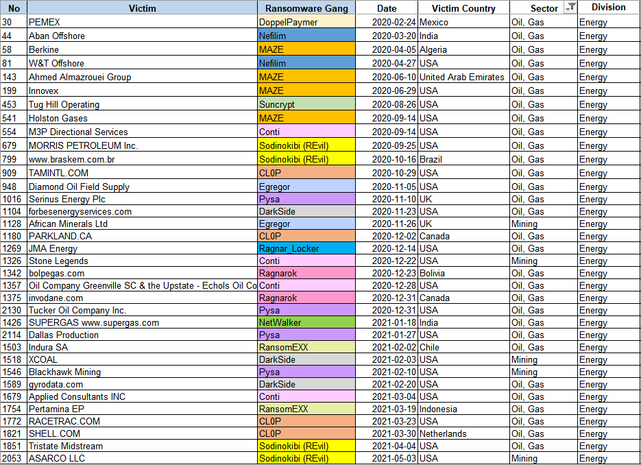Click African Minerals Ltd cell
This screenshot has width=641, height=465.
pyautogui.click(x=143, y=224)
